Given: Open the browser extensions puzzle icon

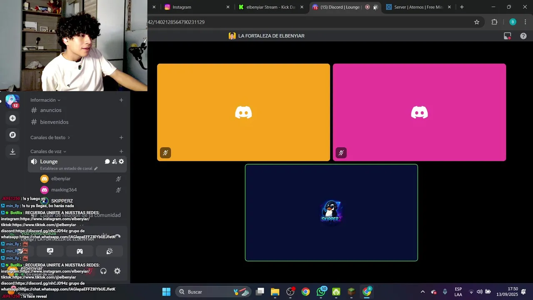Looking at the screenshot, I should (494, 22).
